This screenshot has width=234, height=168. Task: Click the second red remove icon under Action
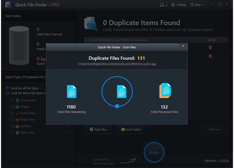coord(210,56)
